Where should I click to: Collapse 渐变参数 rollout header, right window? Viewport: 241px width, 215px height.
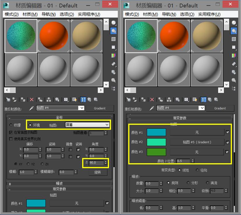coord(180,118)
